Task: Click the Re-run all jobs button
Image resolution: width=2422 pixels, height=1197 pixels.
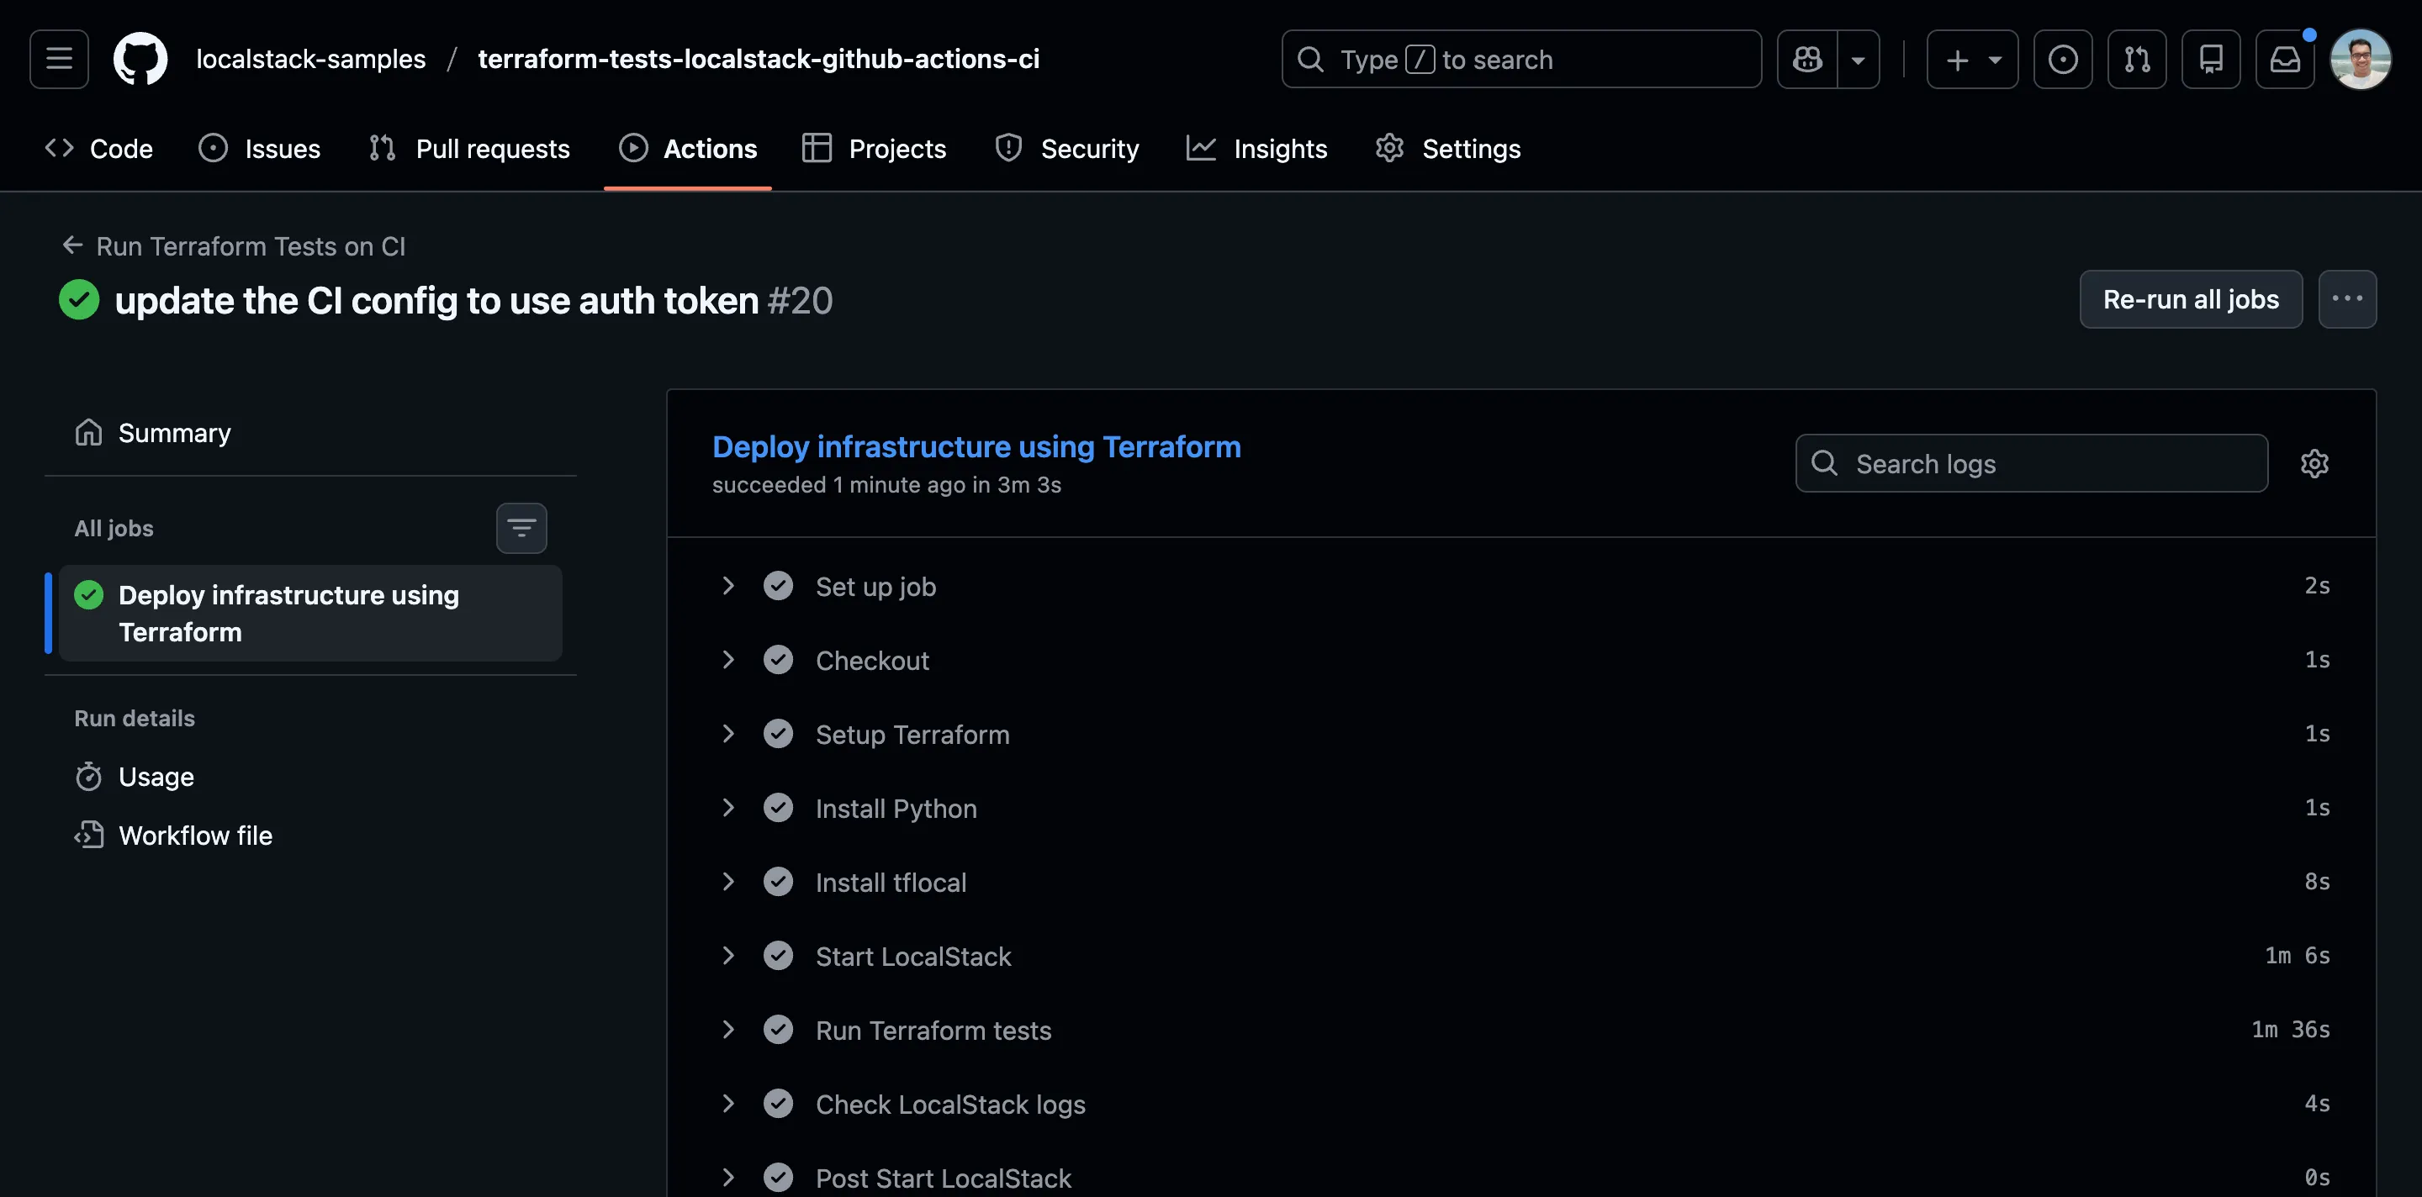Action: 2191,298
